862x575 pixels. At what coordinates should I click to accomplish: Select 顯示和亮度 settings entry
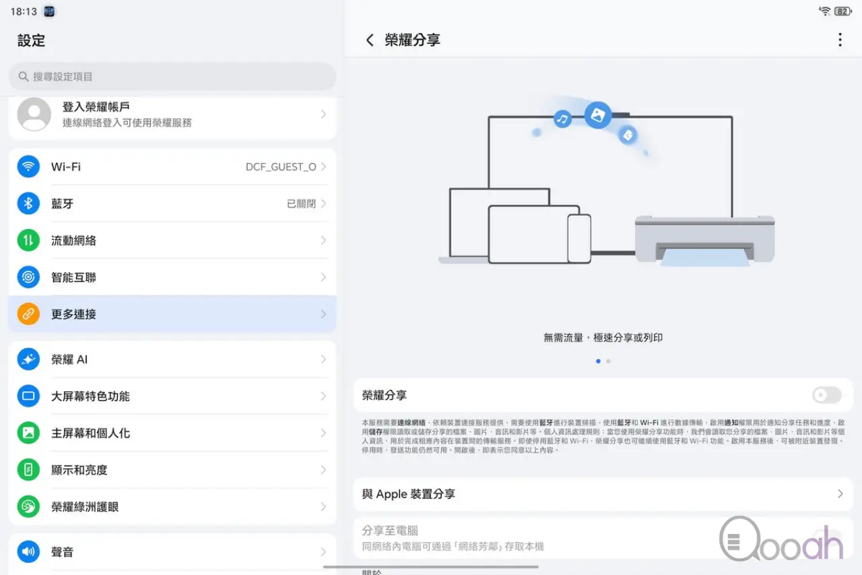[x=172, y=470]
